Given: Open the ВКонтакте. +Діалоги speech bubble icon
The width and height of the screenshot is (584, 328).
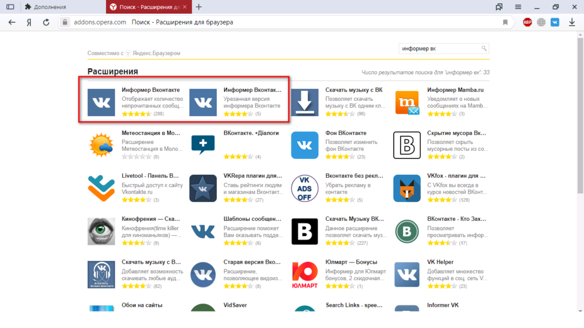Looking at the screenshot, I should coord(203,145).
